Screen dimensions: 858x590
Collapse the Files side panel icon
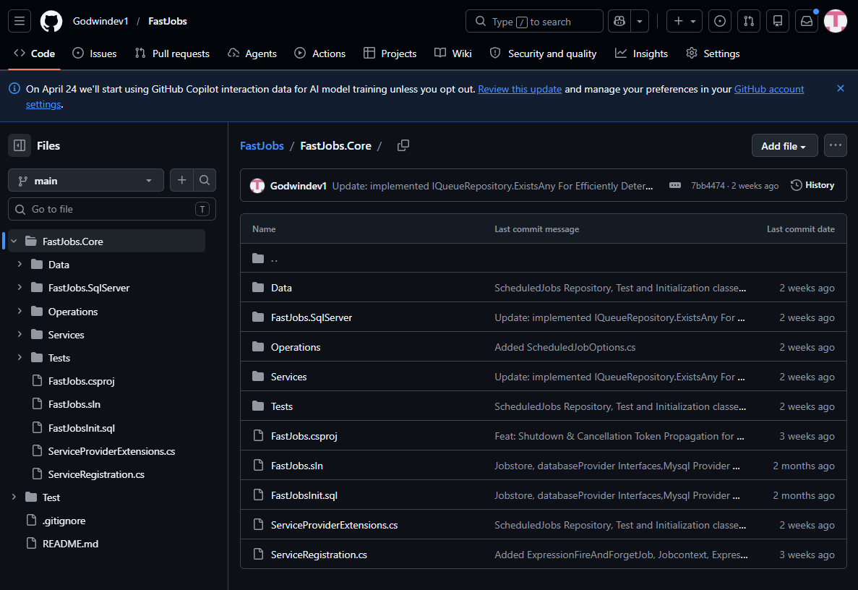(19, 145)
